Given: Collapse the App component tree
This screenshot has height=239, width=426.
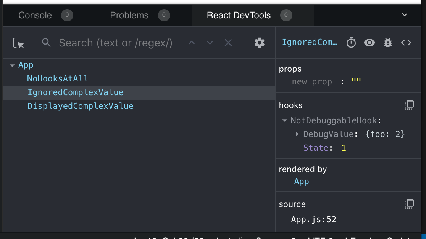Looking at the screenshot, I should click(13, 65).
